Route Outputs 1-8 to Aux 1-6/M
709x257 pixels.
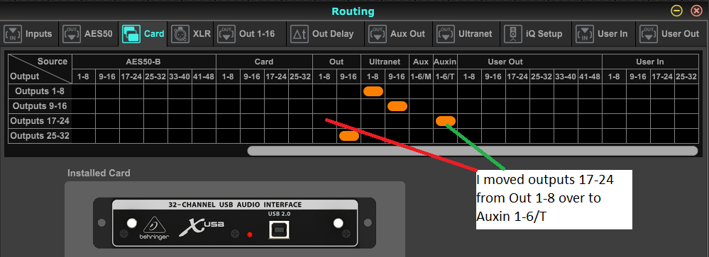421,91
